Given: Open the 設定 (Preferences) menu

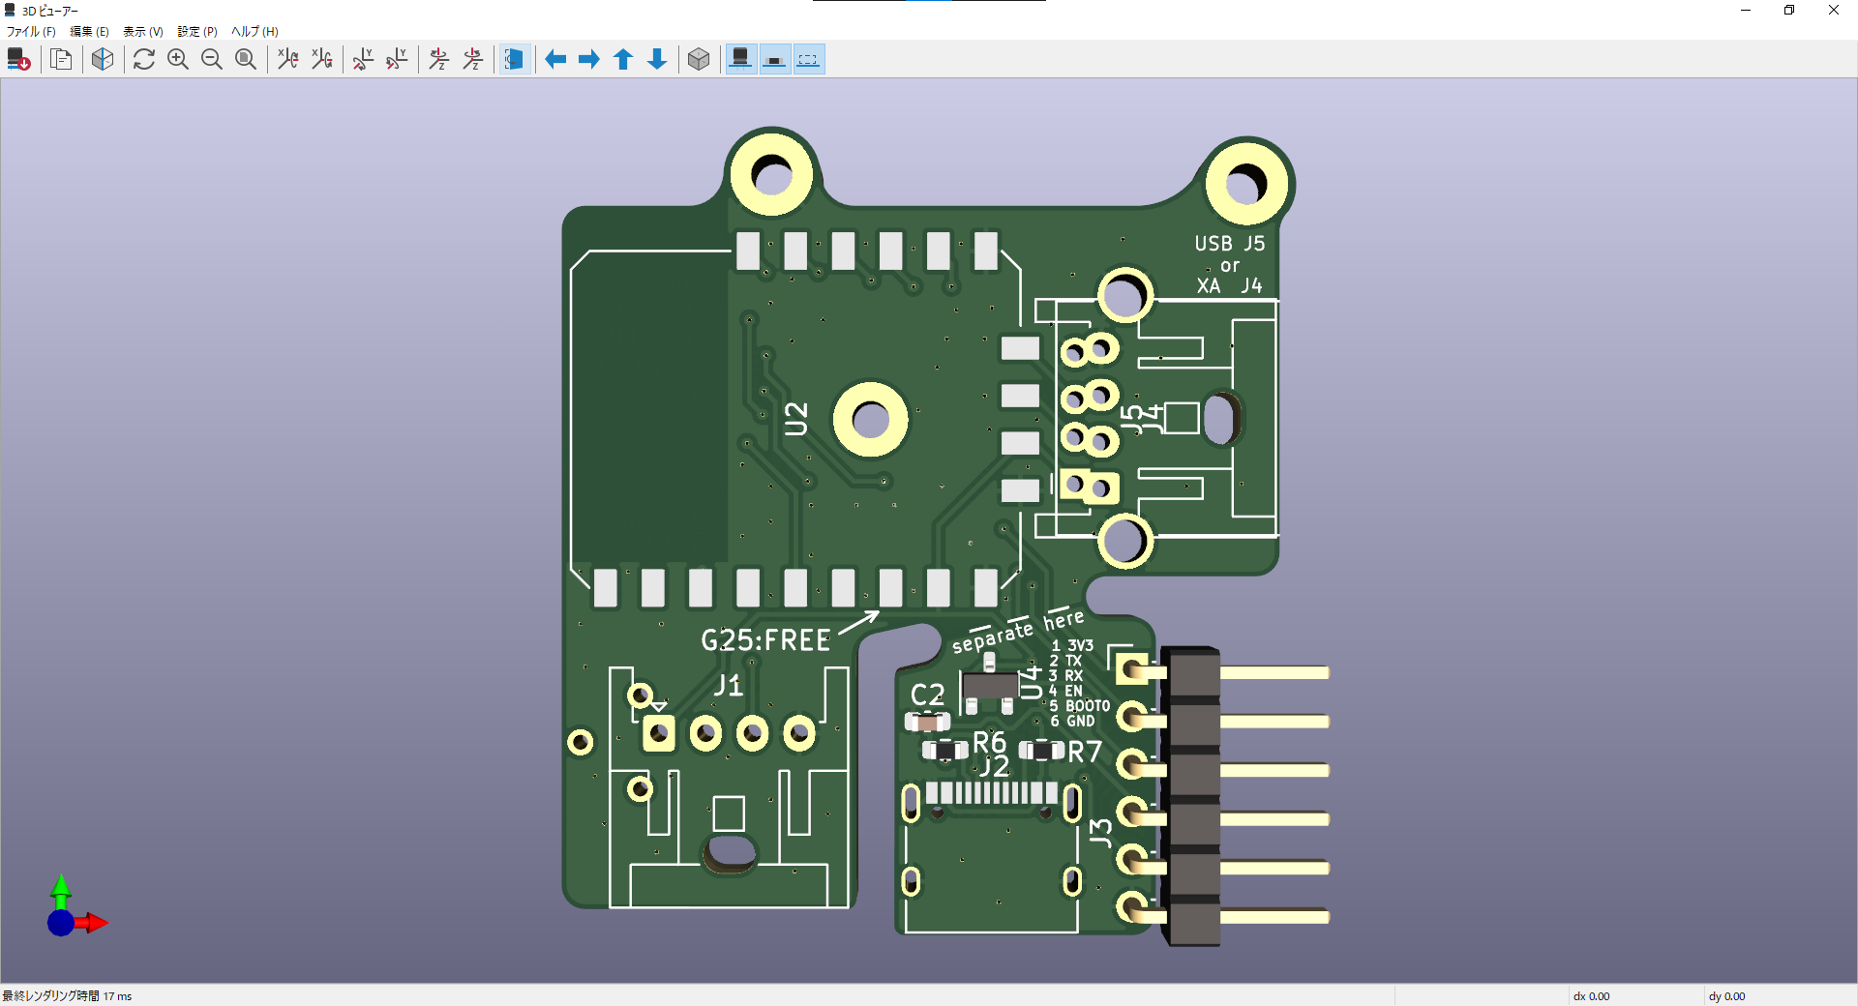Looking at the screenshot, I should (195, 31).
